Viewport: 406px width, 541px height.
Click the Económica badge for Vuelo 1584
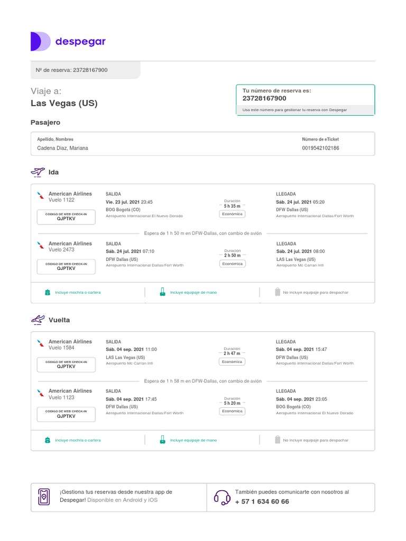tap(232, 362)
